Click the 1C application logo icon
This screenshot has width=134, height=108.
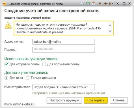click(x=5, y=4)
